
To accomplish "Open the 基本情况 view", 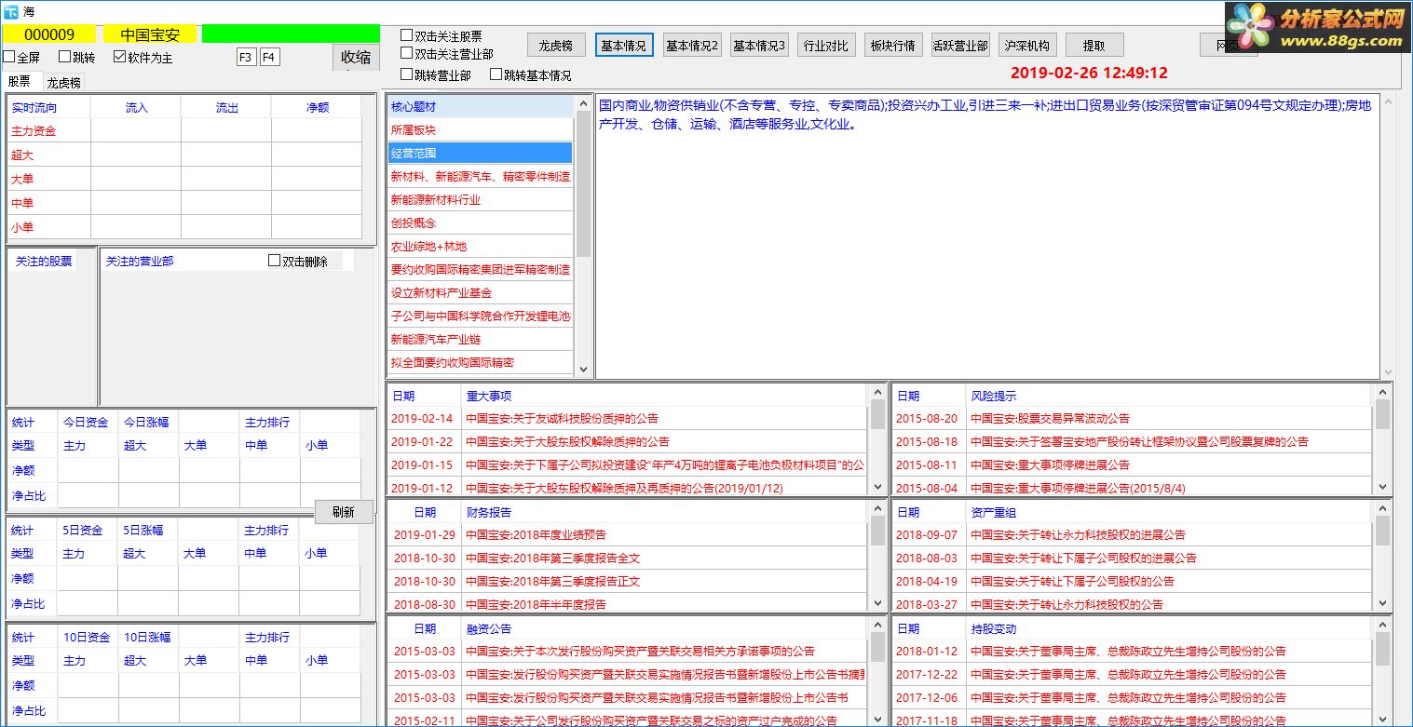I will (x=624, y=45).
